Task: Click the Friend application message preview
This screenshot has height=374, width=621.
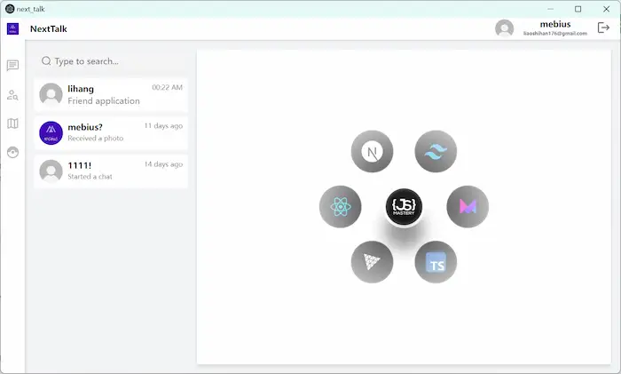Action: coord(104,101)
